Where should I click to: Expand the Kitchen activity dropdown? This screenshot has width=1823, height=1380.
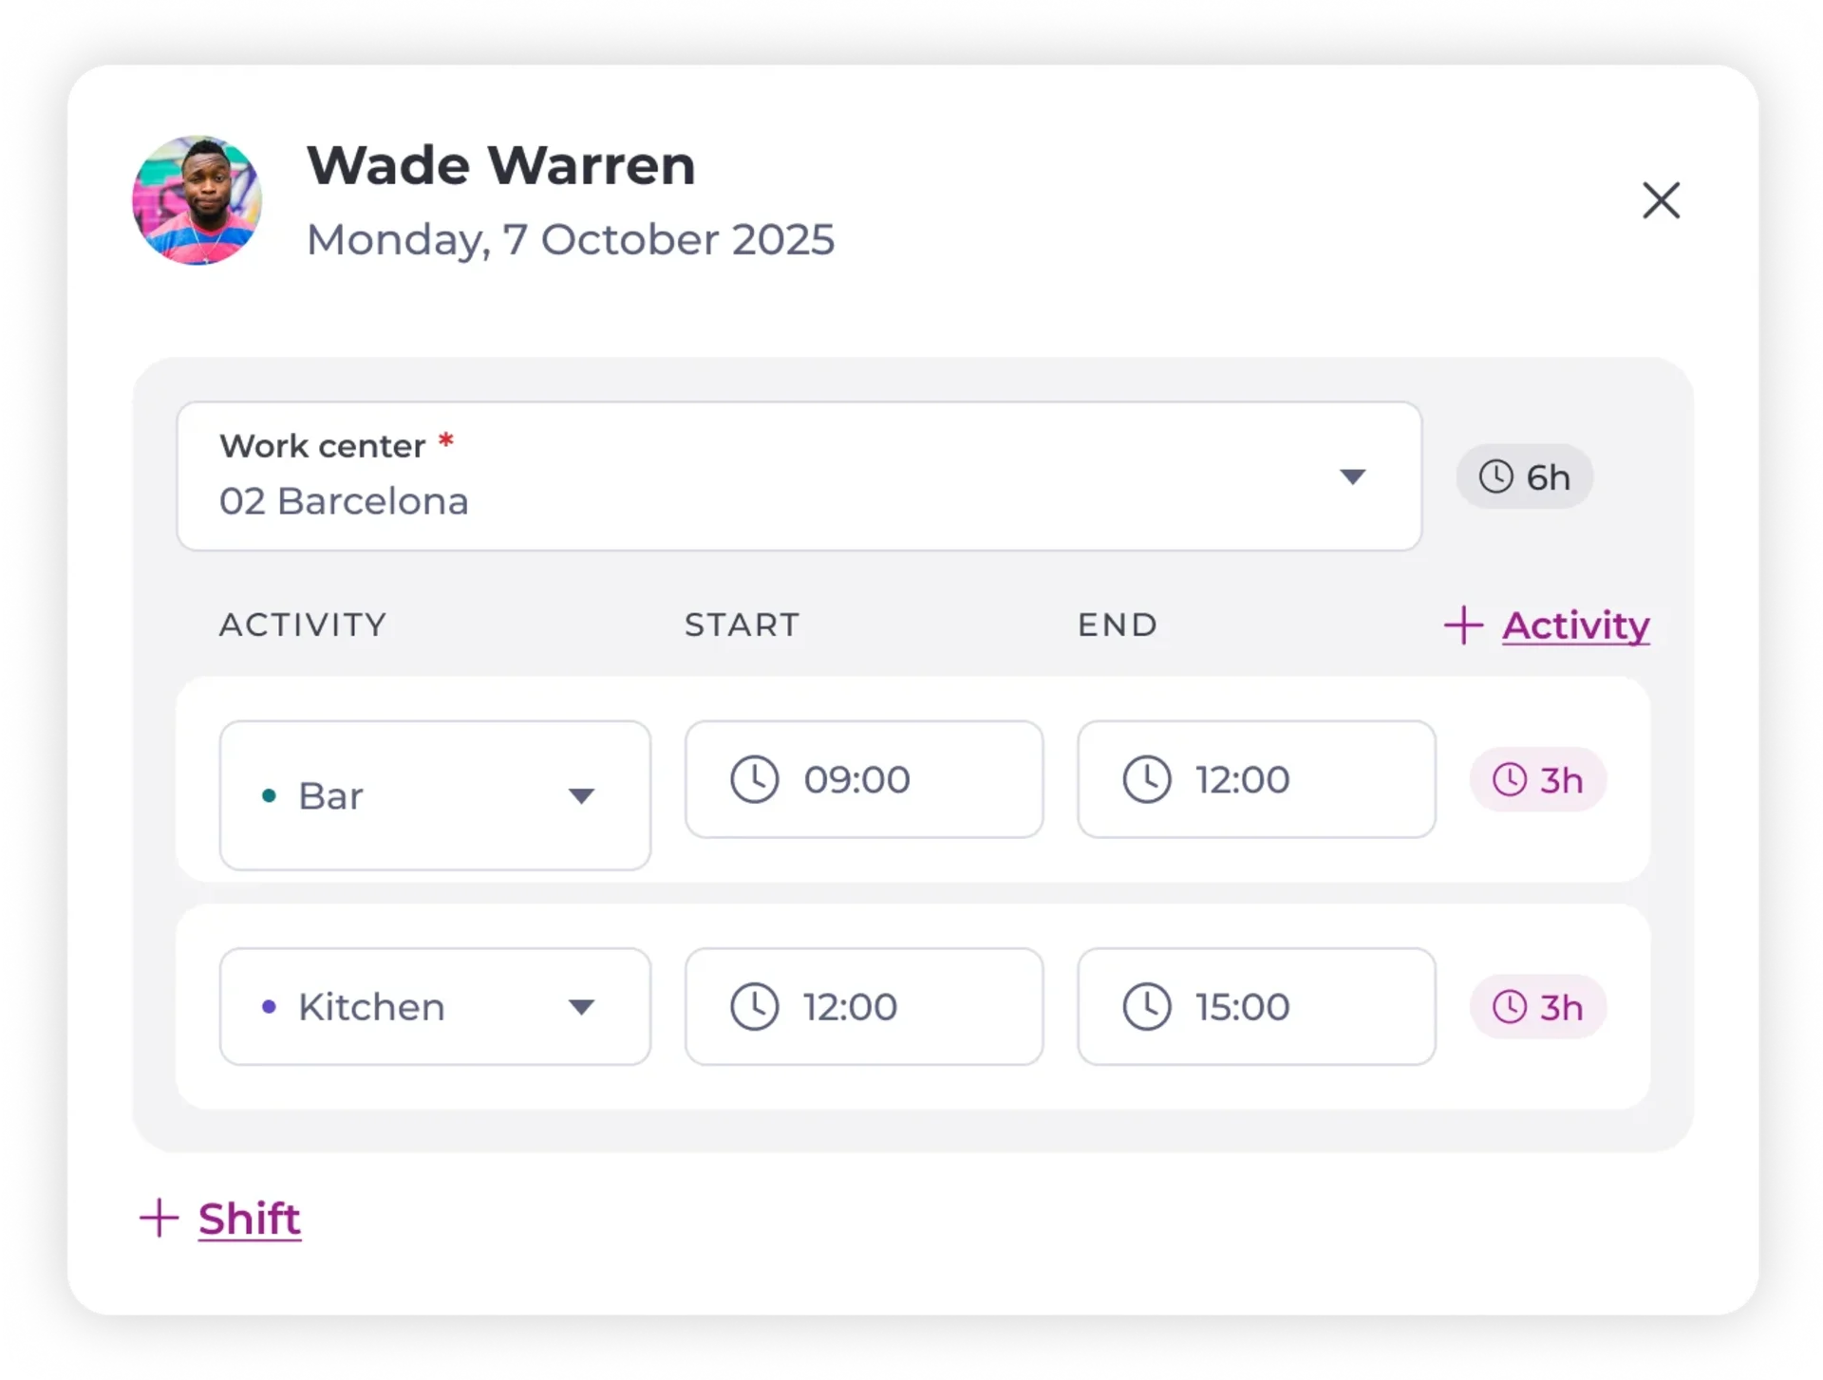pyautogui.click(x=435, y=1006)
